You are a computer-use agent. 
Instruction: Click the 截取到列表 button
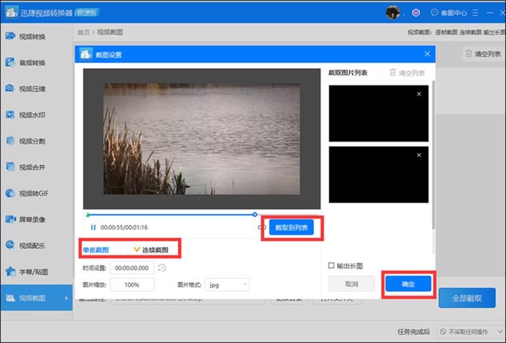coord(291,228)
